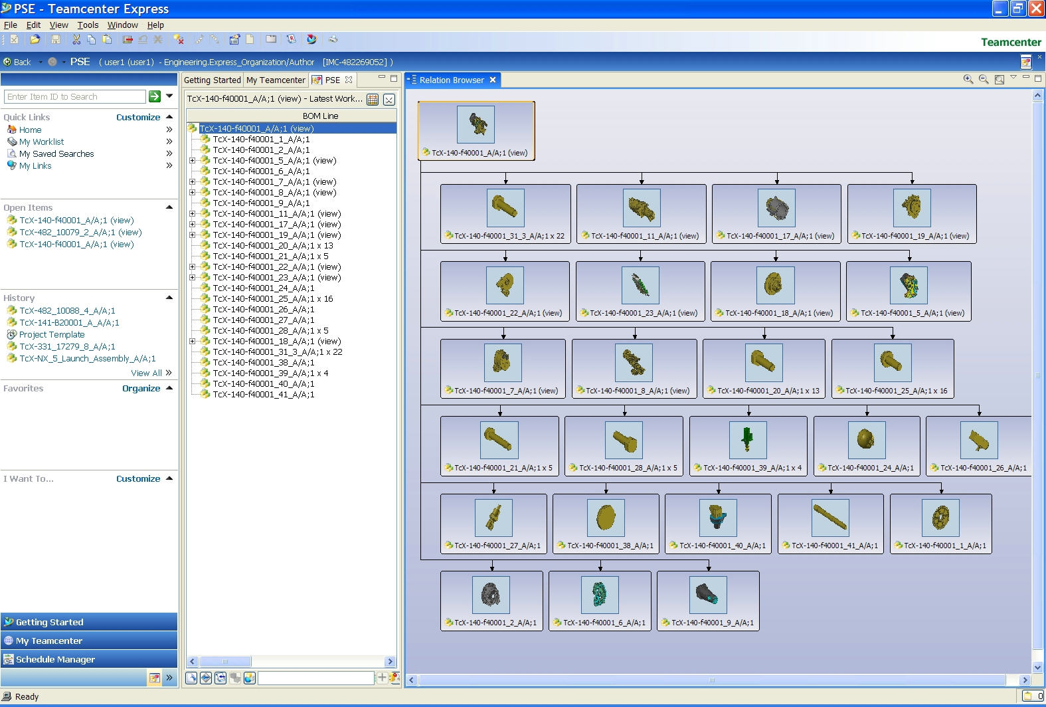Expand TcX-140-f40001_7_A/A;1 (view) tree node
The image size is (1046, 707).
(x=193, y=181)
